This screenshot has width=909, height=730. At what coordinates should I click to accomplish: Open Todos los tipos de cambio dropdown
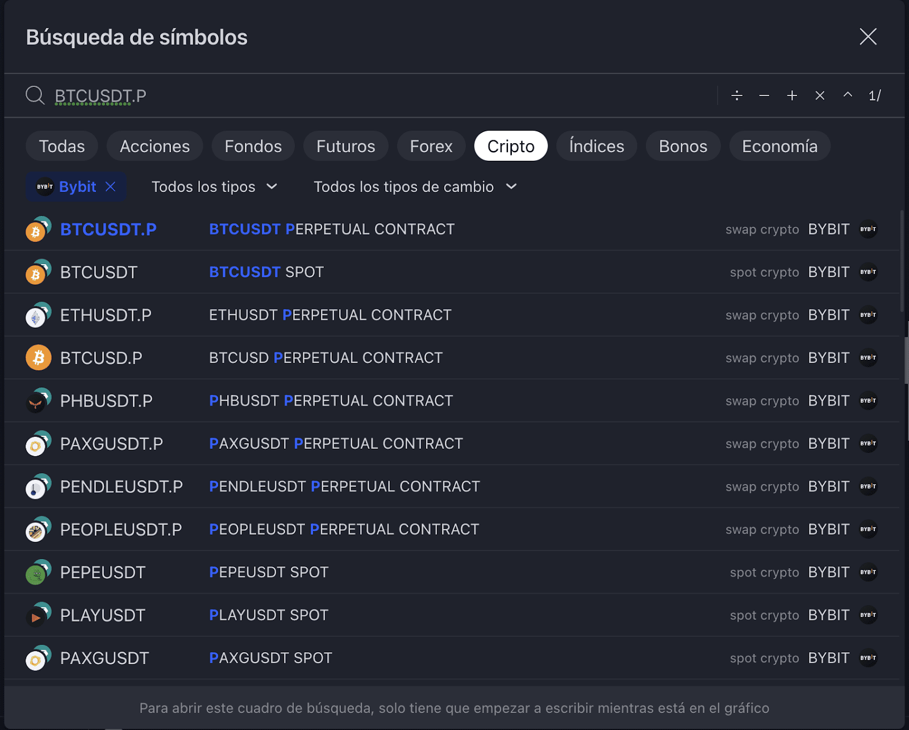tap(415, 186)
